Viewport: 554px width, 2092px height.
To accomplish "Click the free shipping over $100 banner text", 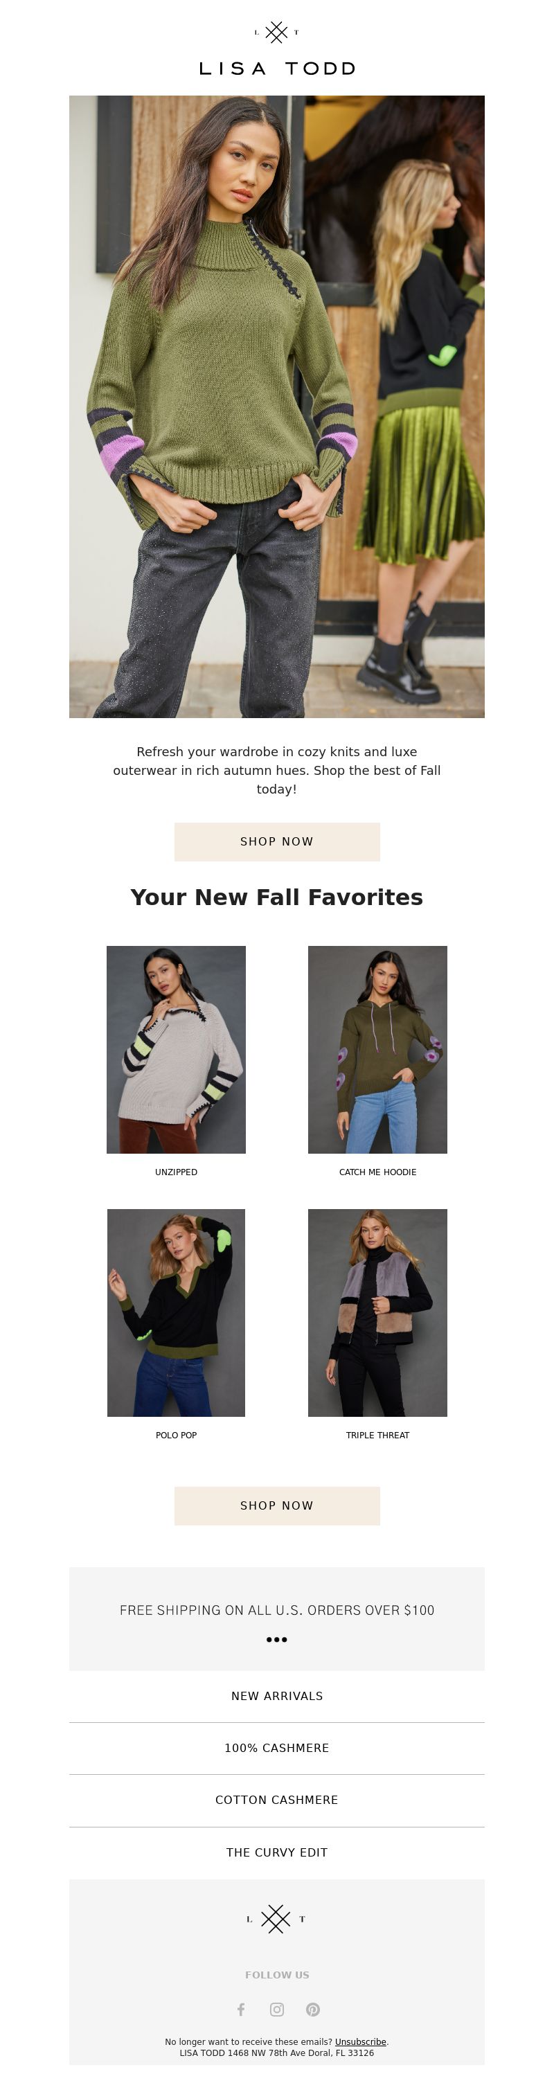I will (x=277, y=1609).
